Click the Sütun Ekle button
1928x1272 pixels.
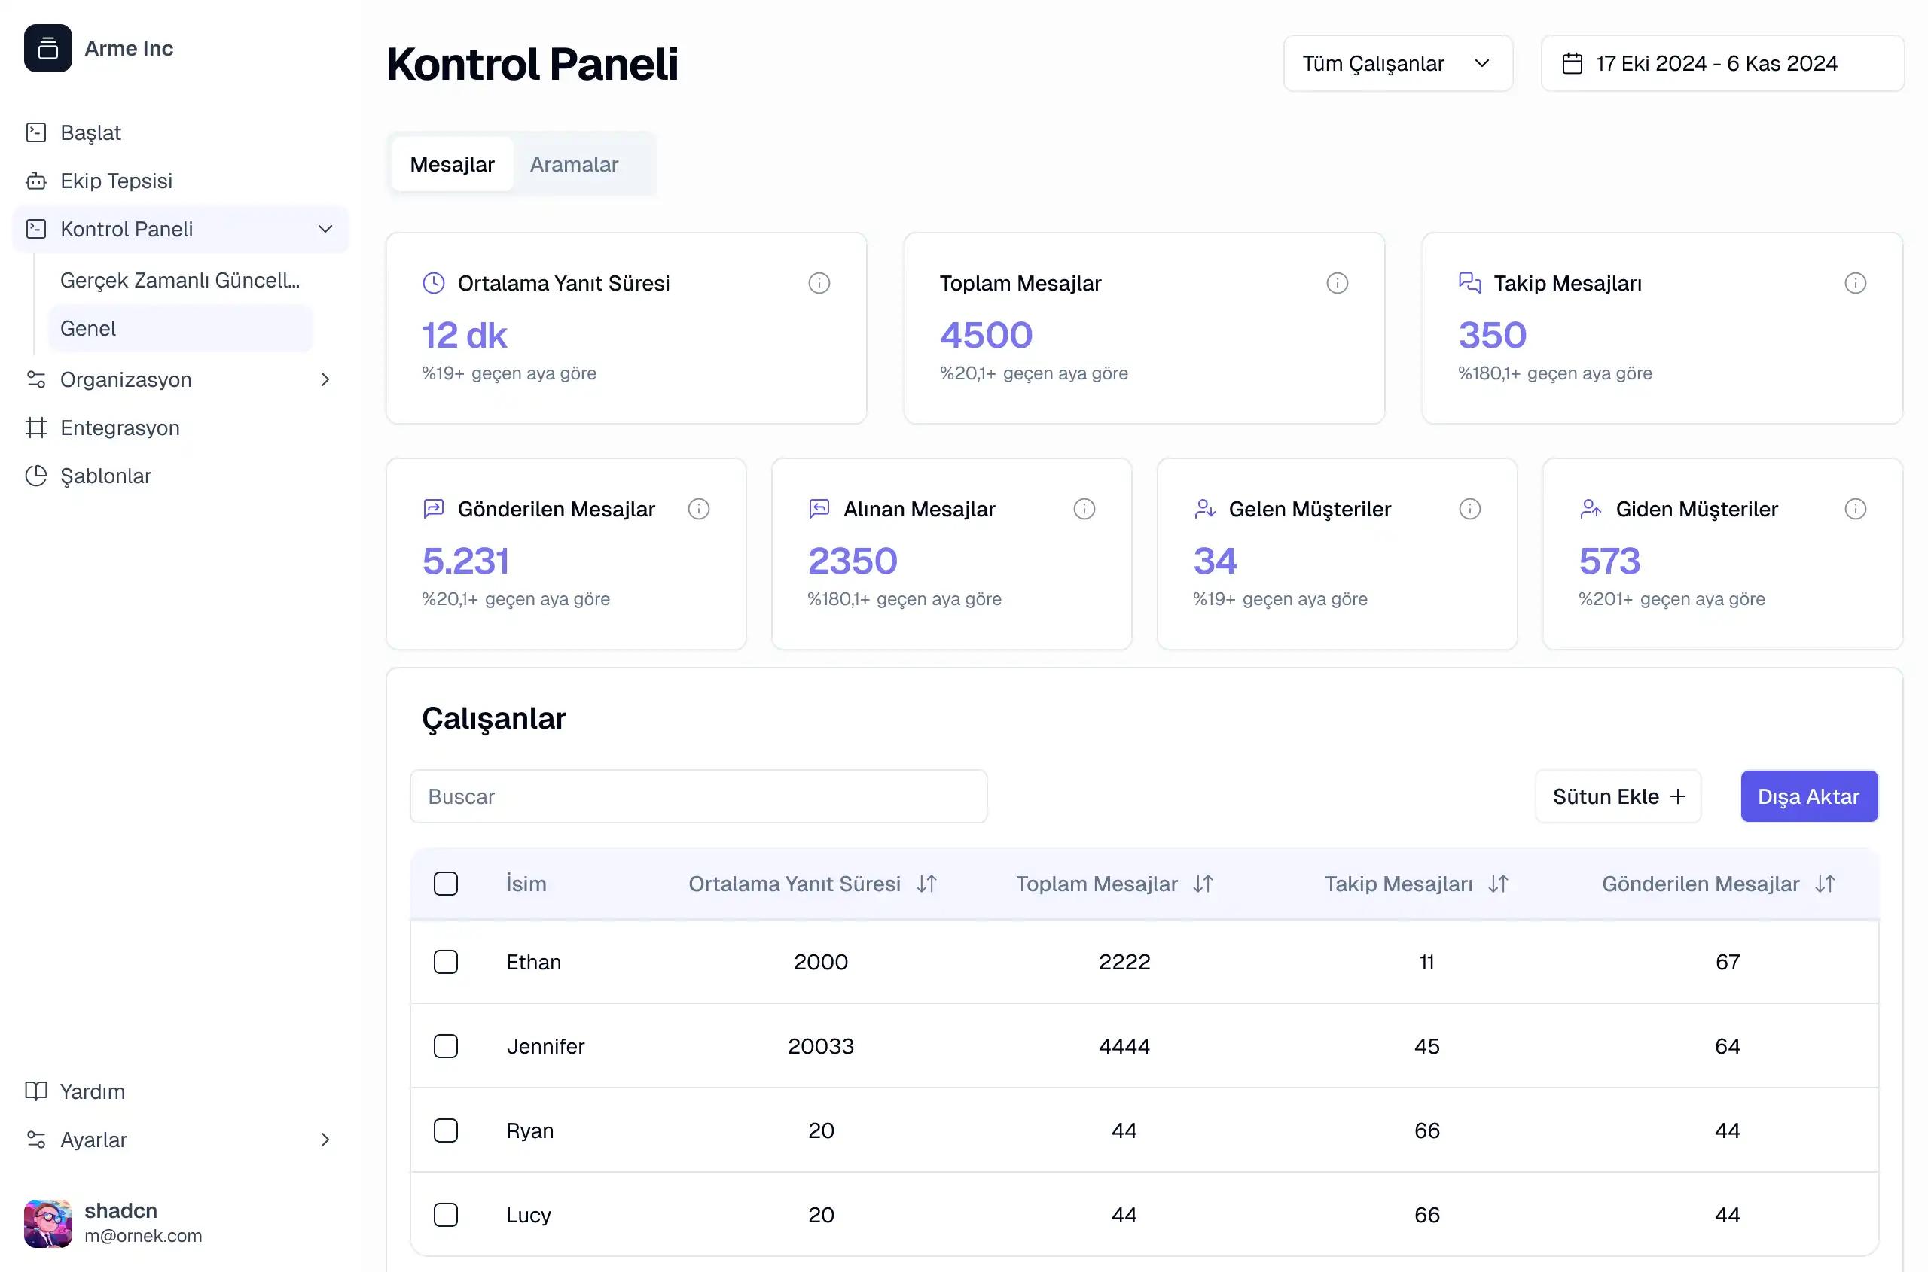1617,796
